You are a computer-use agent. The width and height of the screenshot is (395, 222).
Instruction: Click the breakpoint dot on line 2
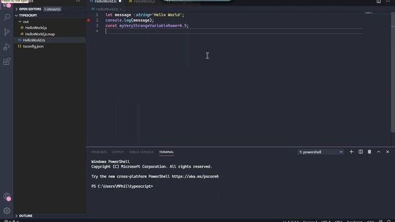[x=88, y=20]
